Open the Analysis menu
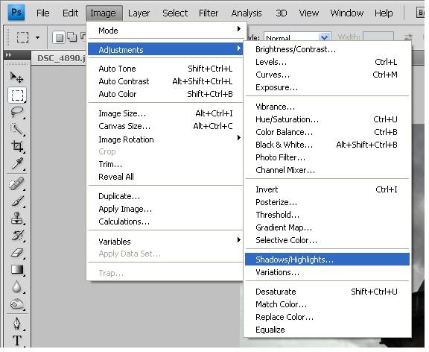This screenshot has height=352, width=429. [247, 13]
